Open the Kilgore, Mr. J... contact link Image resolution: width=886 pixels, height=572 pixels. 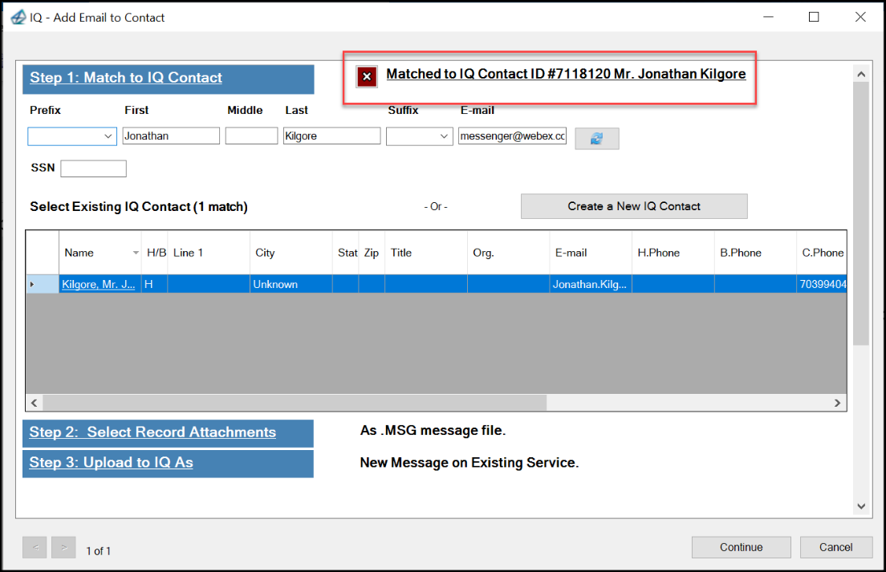(x=99, y=284)
